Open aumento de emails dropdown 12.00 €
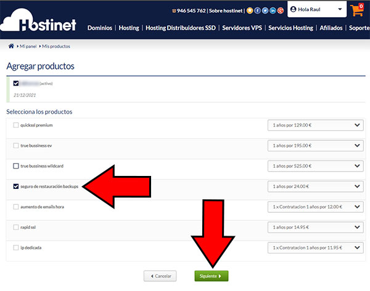 point(316,207)
